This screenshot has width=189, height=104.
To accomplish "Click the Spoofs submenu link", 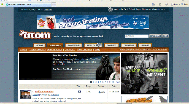I will 23,50.
